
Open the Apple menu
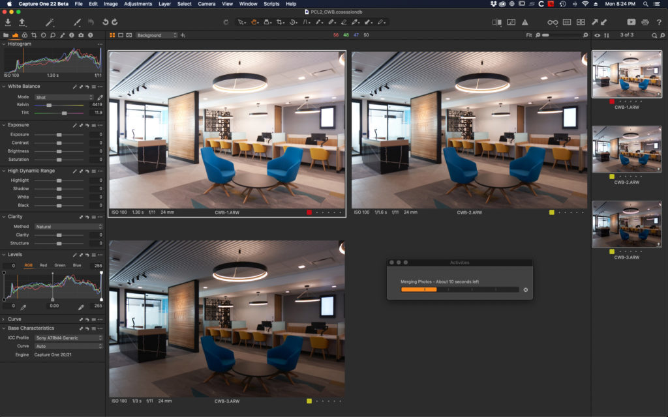click(x=9, y=4)
